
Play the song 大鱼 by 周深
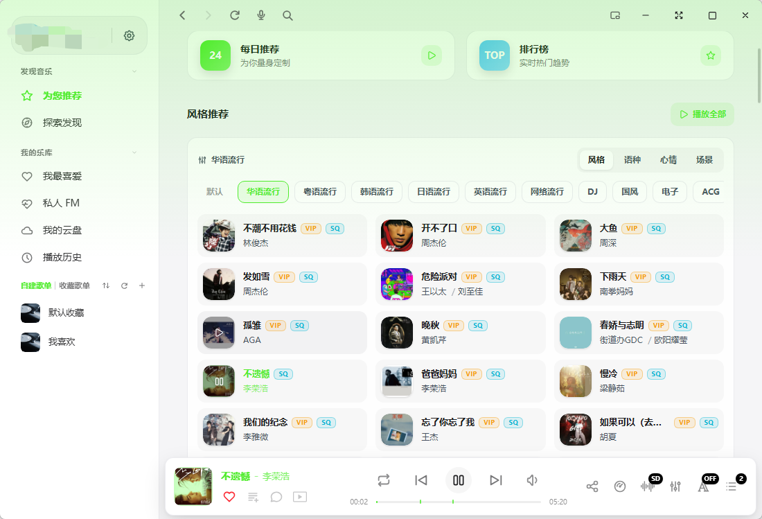click(x=639, y=236)
